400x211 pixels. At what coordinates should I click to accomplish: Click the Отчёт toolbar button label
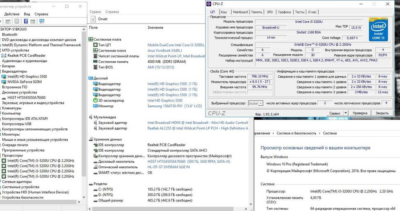103,19
